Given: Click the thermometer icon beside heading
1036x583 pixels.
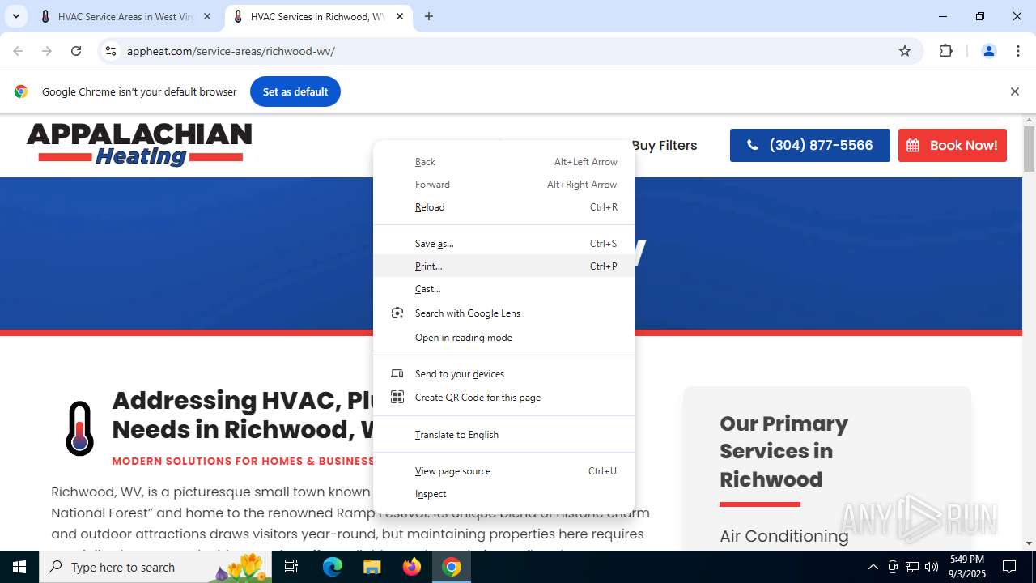Looking at the screenshot, I should click(x=79, y=428).
